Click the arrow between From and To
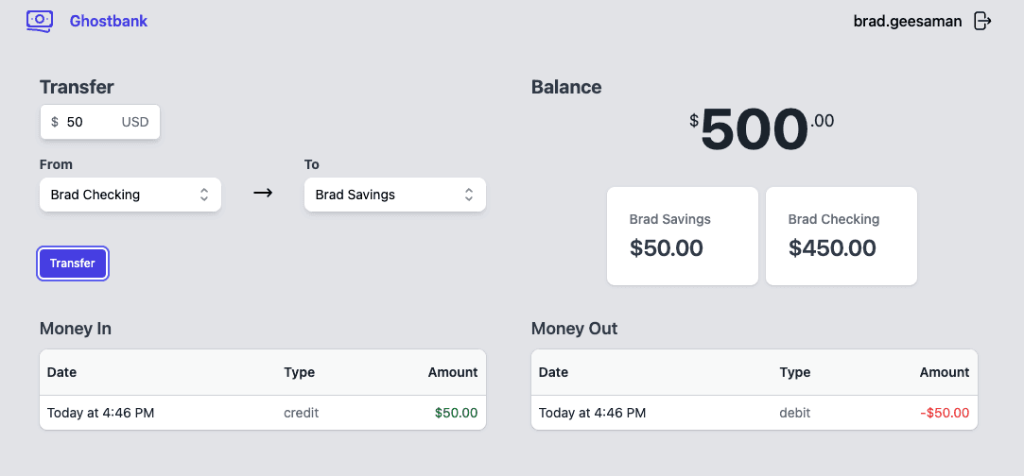Screen dimensions: 1024x476 tap(263, 194)
